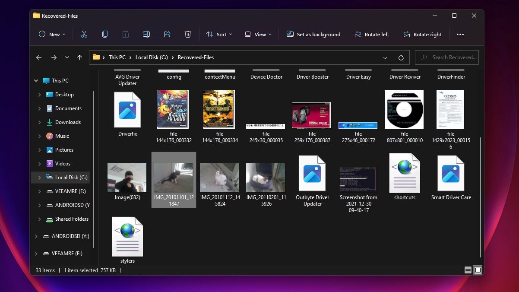Click Recovered-Files in address breadcrumb
This screenshot has width=519, height=292.
[x=196, y=57]
